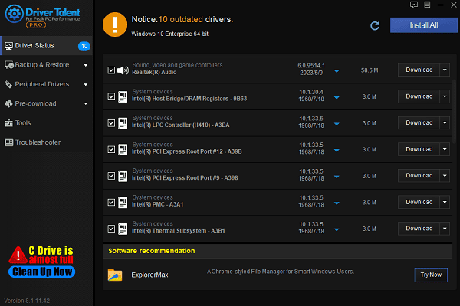The width and height of the screenshot is (460, 306).
Task: Open the Tools section
Action: pyautogui.click(x=47, y=123)
